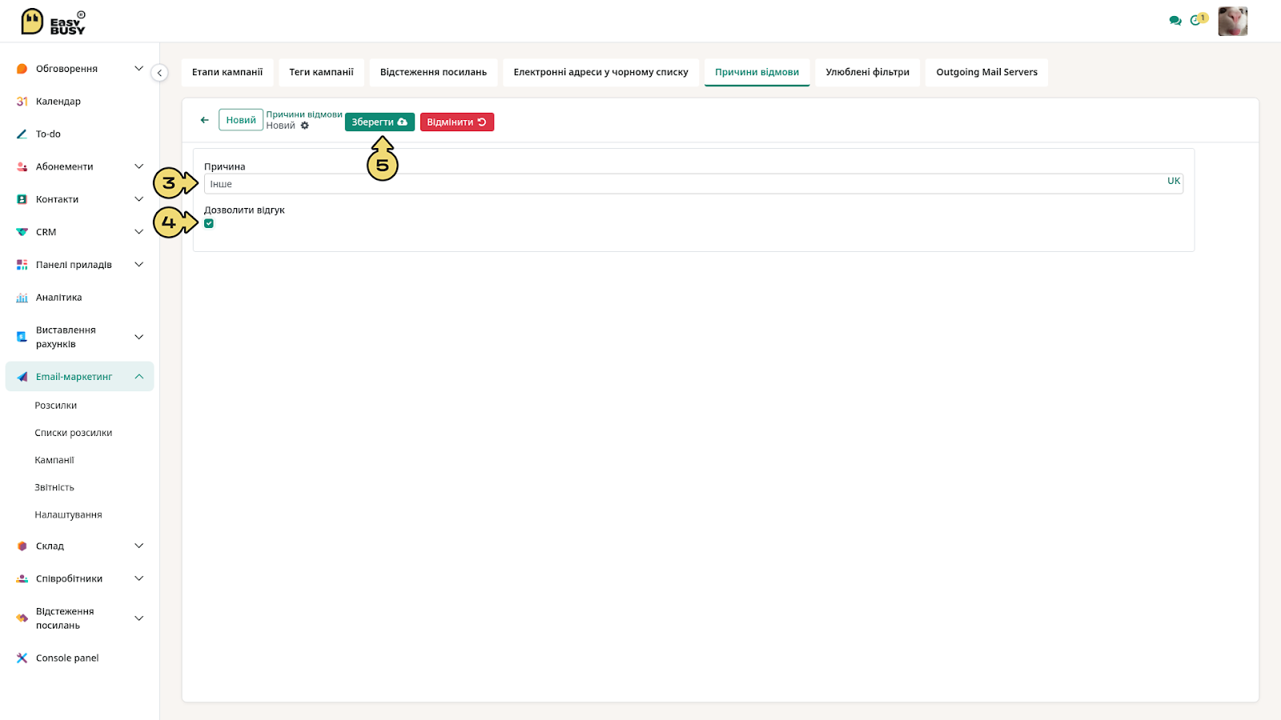
Task: Expand the Відстеження посилань sidebar chevron
Action: (139, 618)
